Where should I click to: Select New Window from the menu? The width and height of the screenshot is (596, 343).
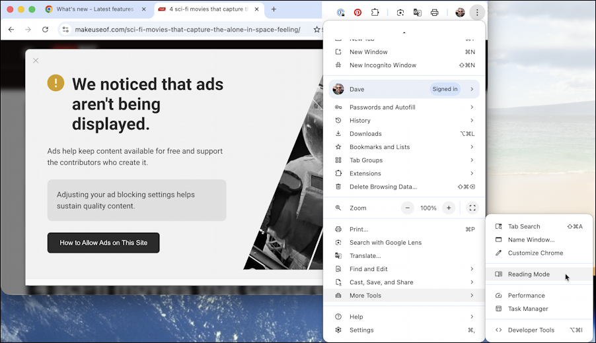[404, 52]
